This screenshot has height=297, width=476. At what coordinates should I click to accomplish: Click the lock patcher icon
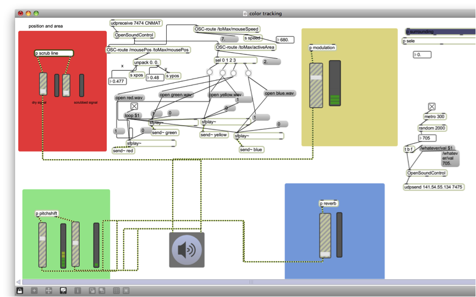tap(20, 290)
